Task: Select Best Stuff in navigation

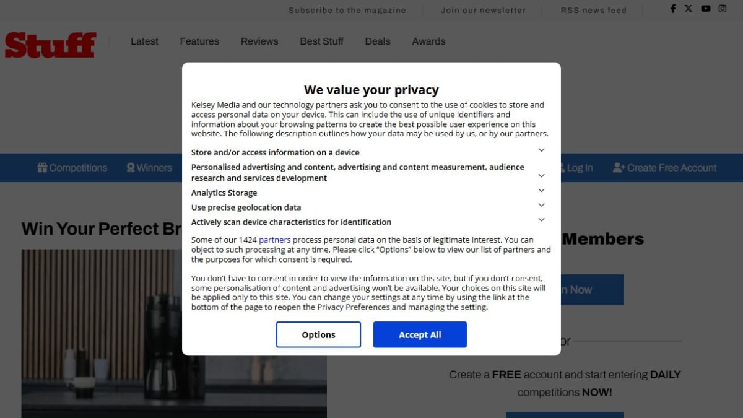Action: pos(322,41)
